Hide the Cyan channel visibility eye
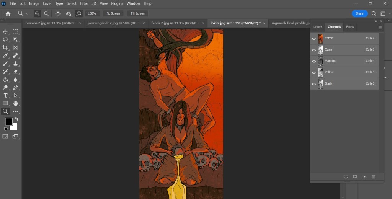This screenshot has height=199, width=392. click(314, 50)
